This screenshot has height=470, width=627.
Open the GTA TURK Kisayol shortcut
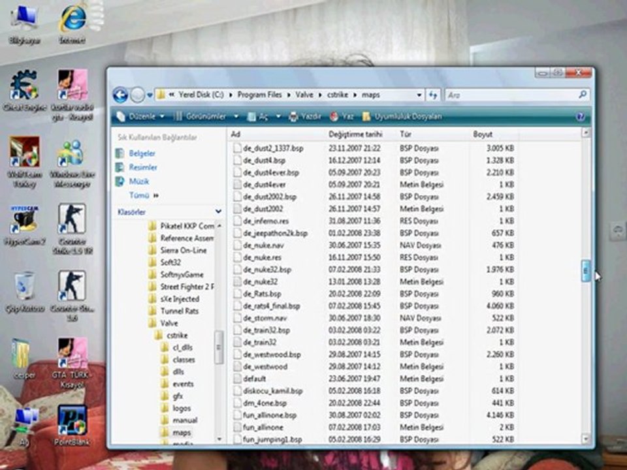pos(72,363)
